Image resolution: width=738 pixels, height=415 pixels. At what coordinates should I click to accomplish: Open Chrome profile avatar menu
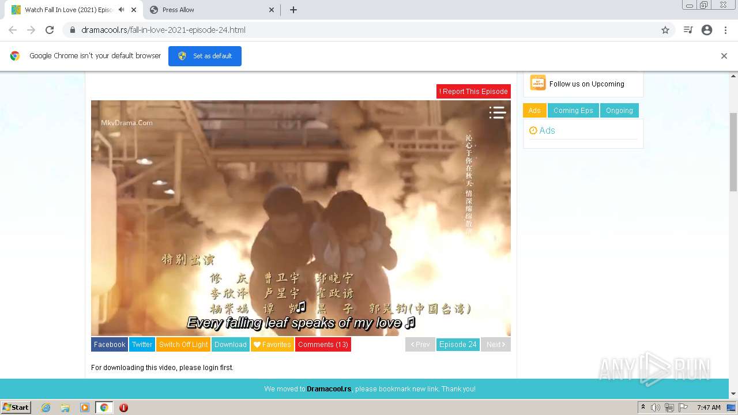tap(707, 30)
